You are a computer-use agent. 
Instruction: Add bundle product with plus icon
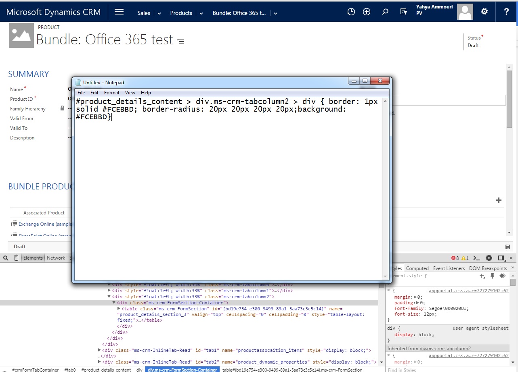pos(499,200)
